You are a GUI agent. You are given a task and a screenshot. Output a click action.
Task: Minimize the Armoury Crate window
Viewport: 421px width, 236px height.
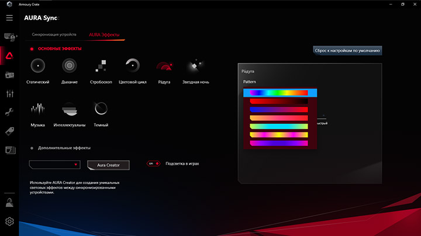(x=391, y=4)
